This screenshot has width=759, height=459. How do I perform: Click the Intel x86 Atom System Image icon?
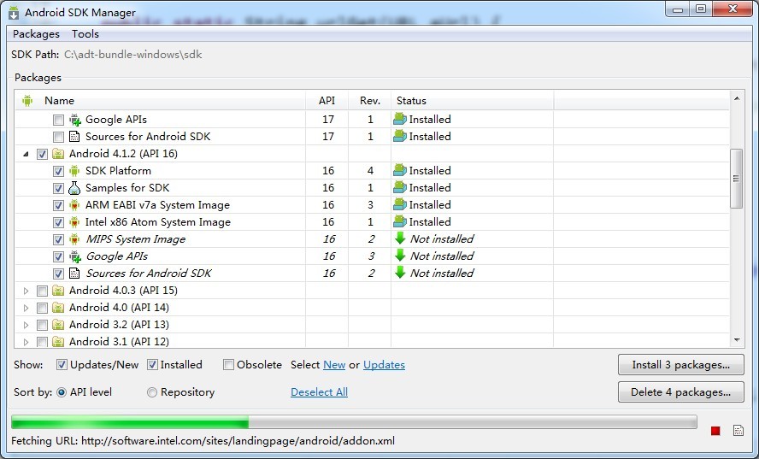coord(74,222)
